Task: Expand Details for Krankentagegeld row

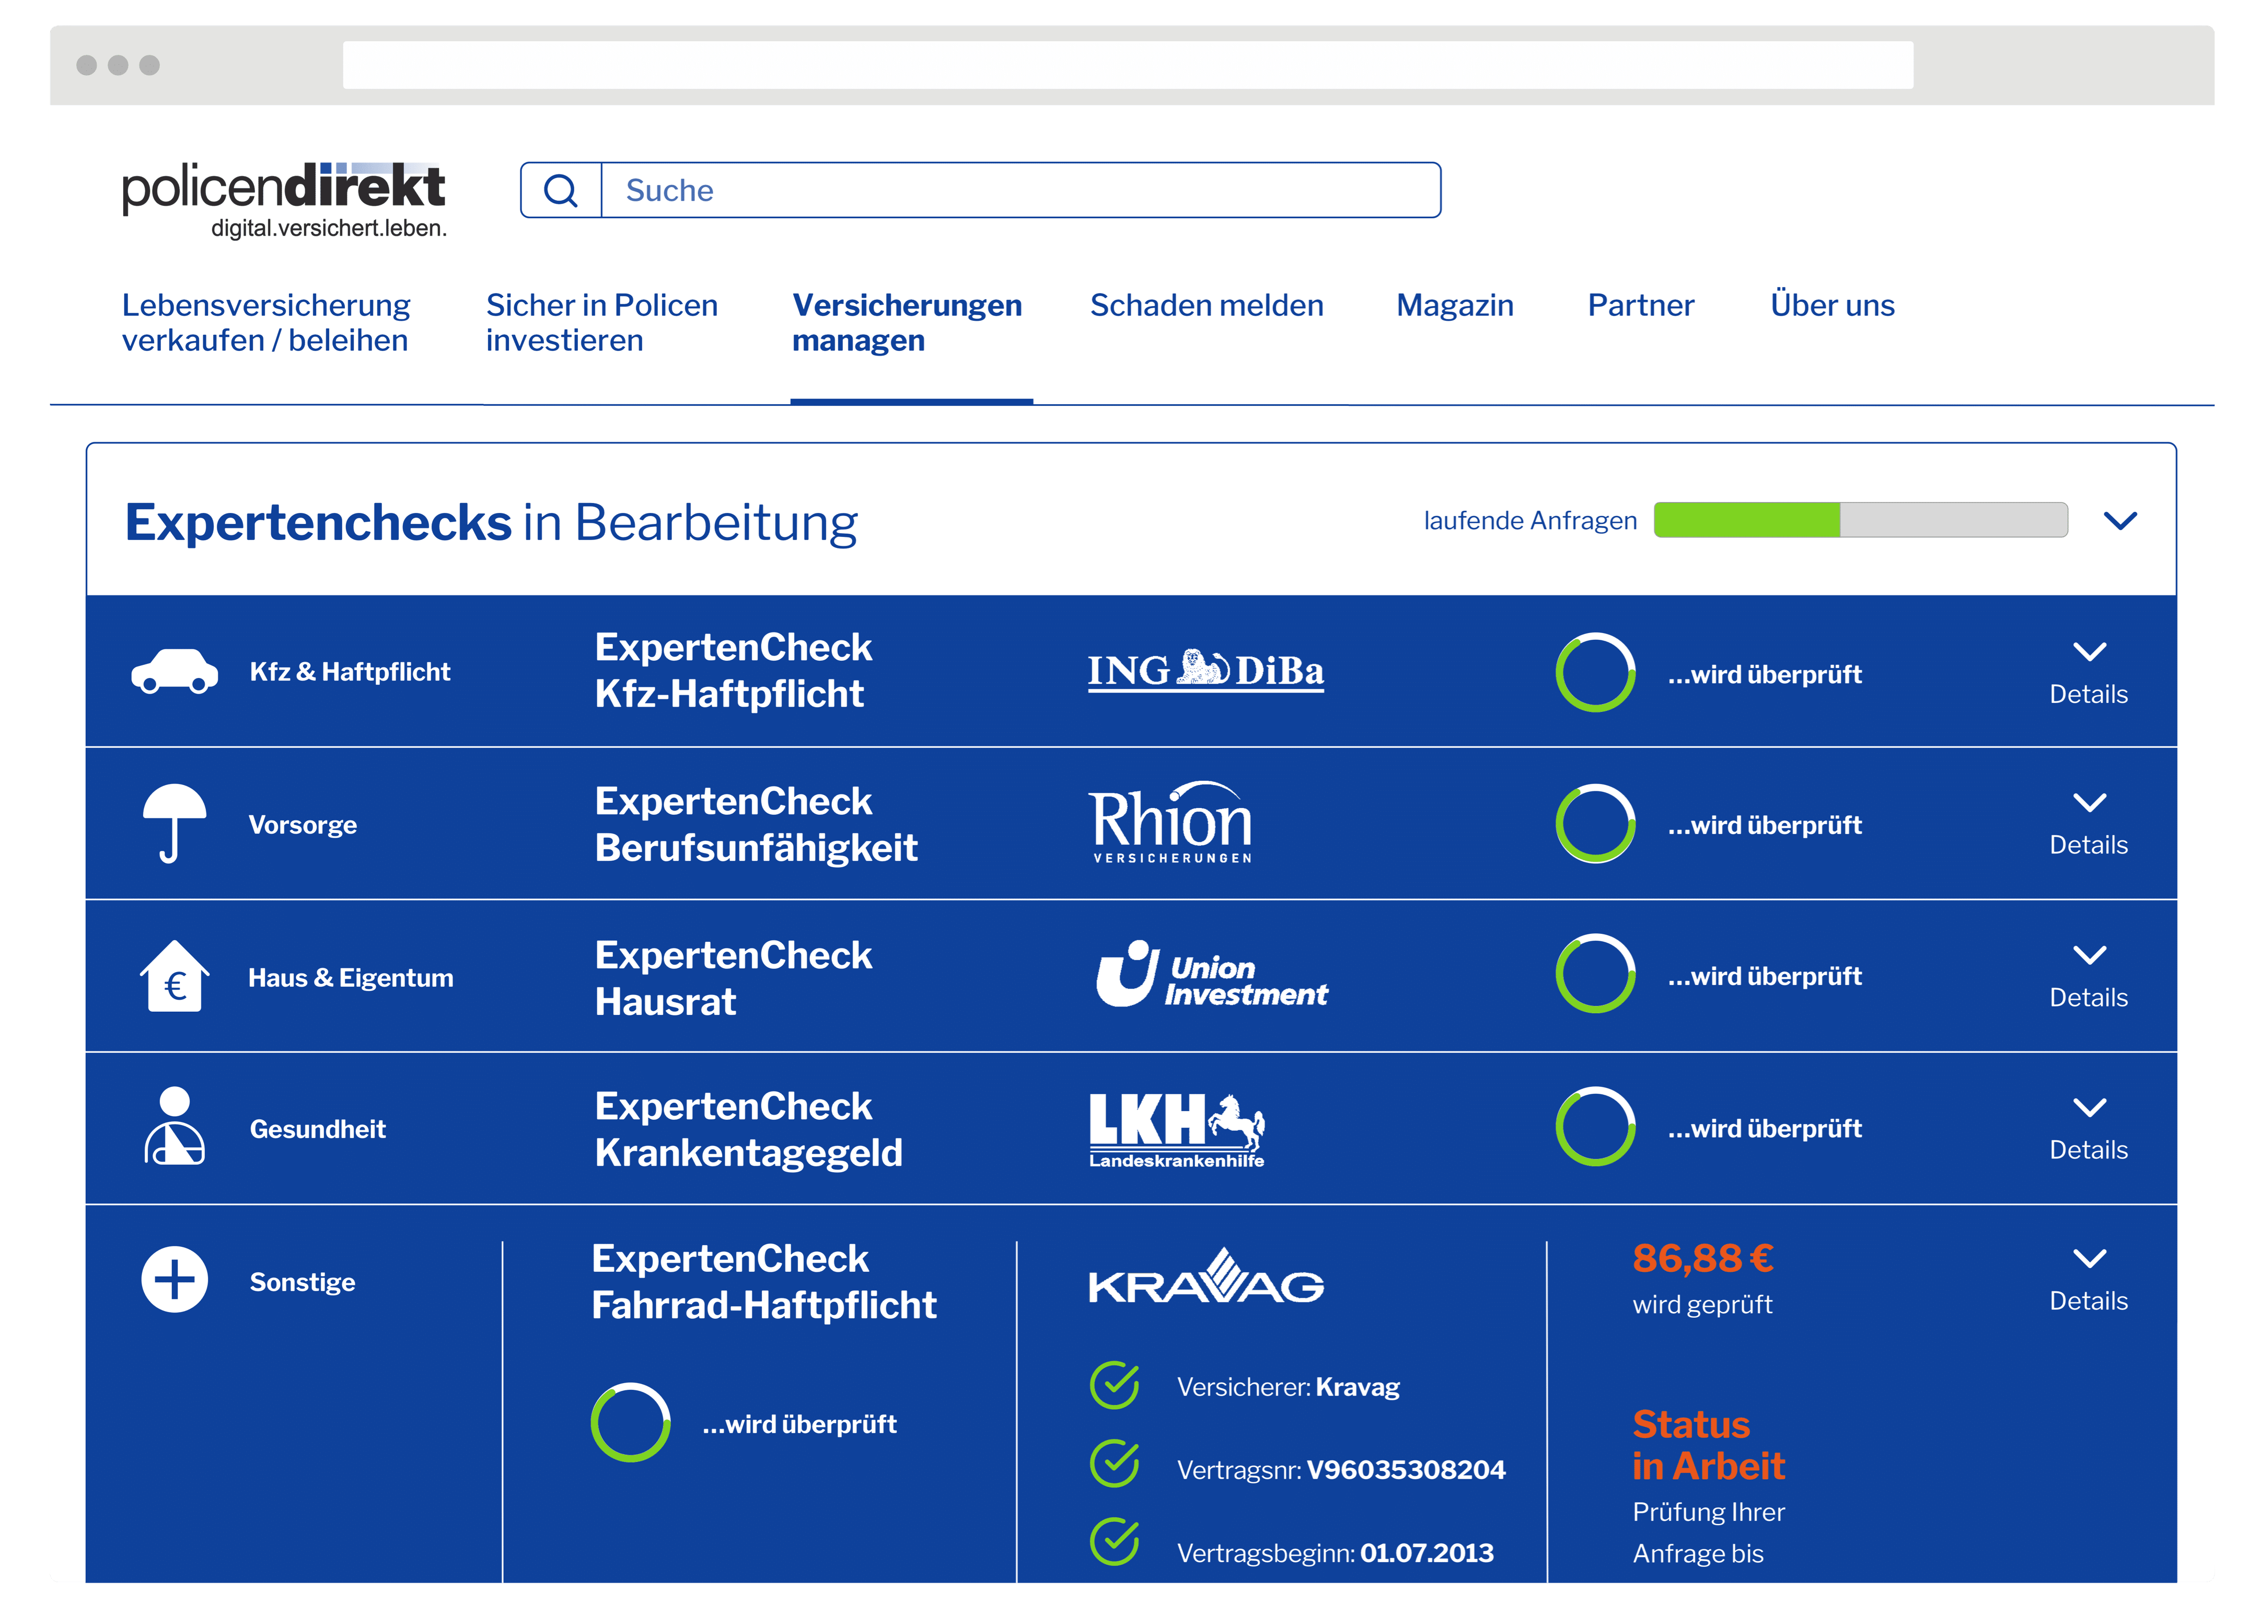Action: [2089, 1130]
